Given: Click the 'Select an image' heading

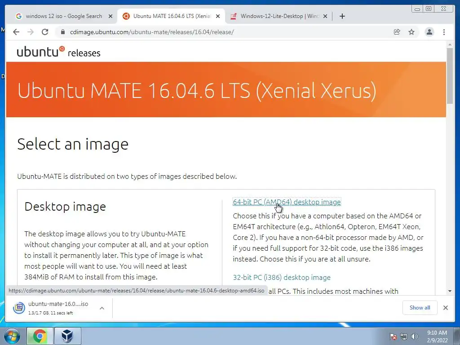Looking at the screenshot, I should 73,144.
